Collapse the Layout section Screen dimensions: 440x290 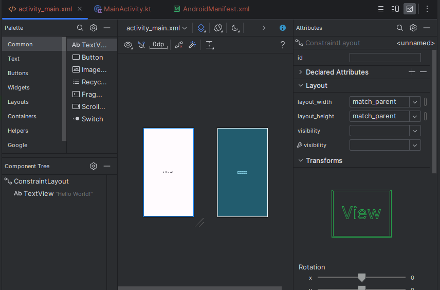(x=301, y=86)
